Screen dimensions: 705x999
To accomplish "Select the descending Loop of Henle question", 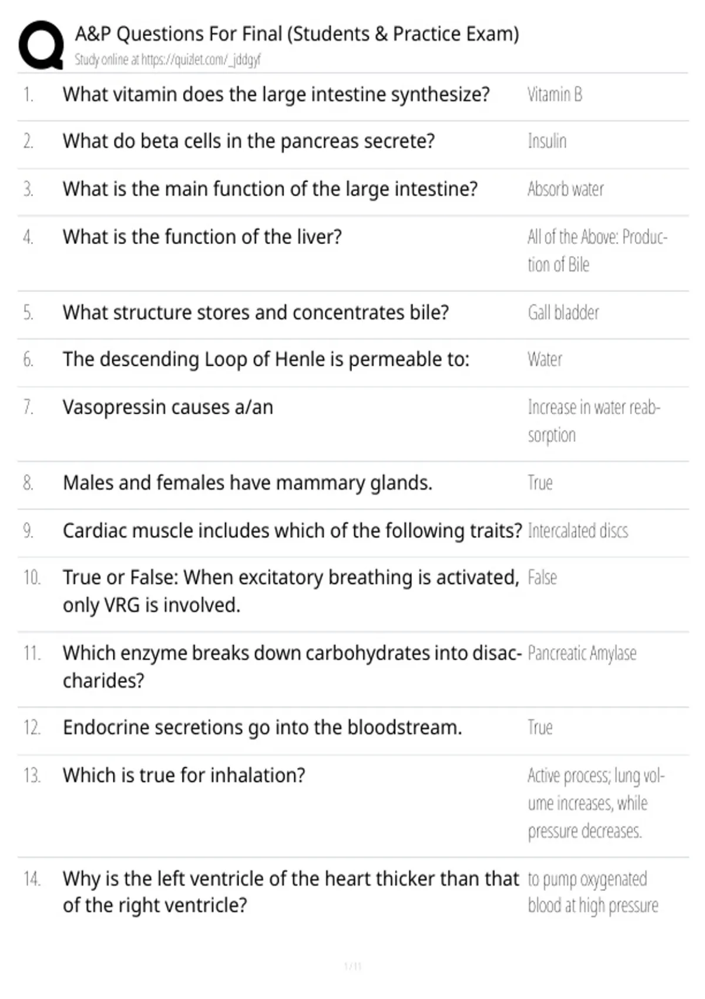I will (266, 360).
